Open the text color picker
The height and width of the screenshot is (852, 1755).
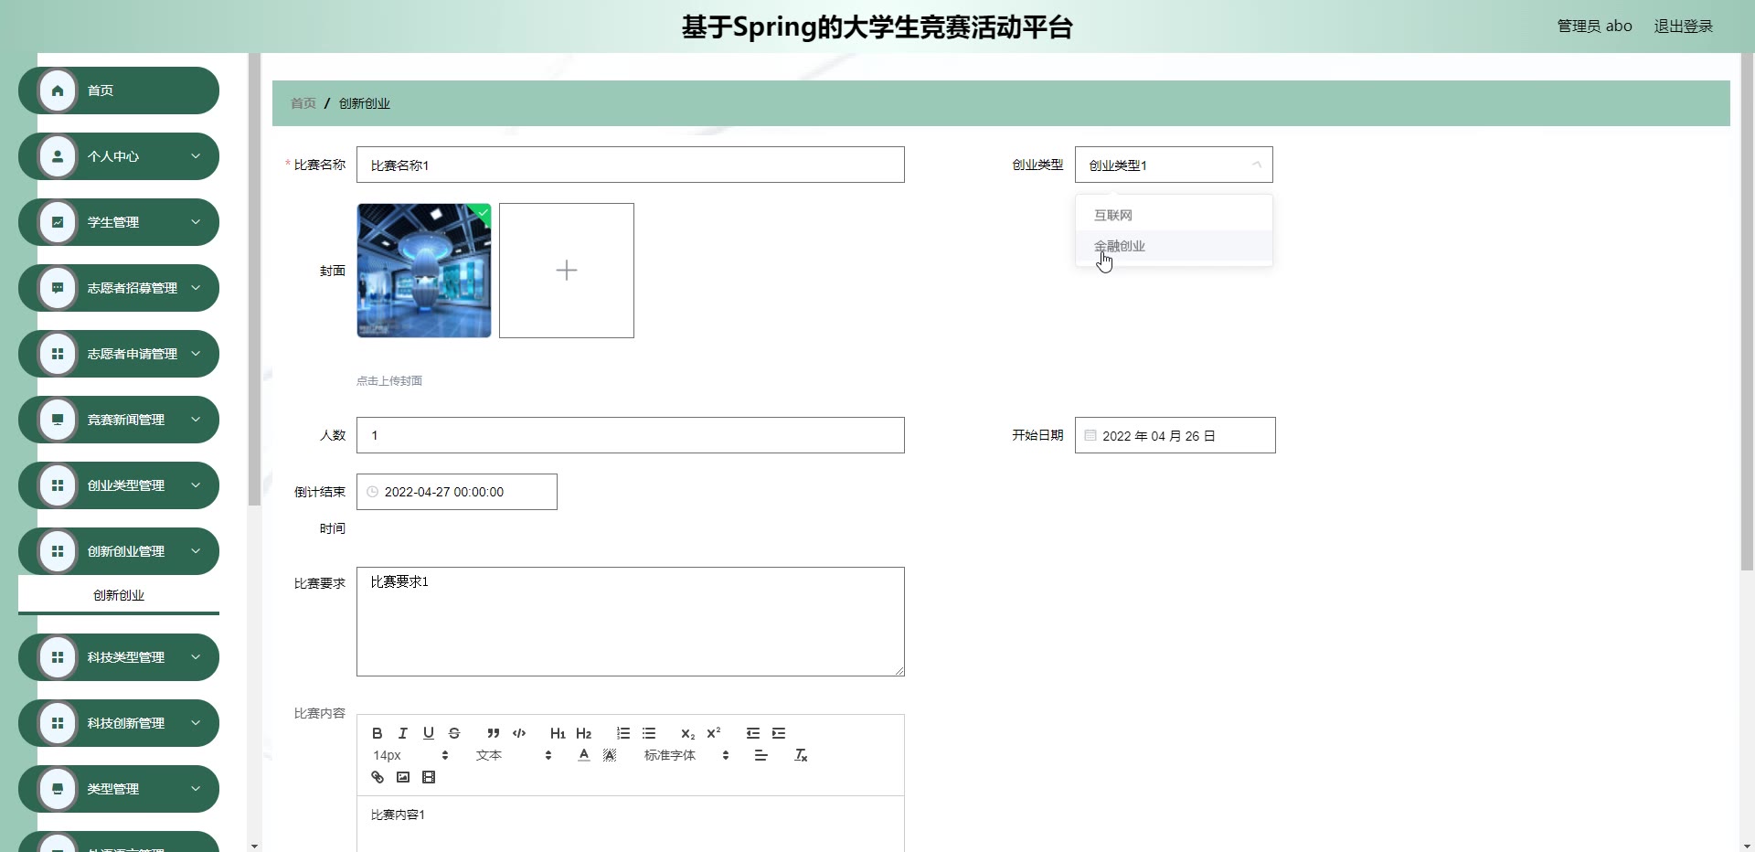tap(584, 755)
